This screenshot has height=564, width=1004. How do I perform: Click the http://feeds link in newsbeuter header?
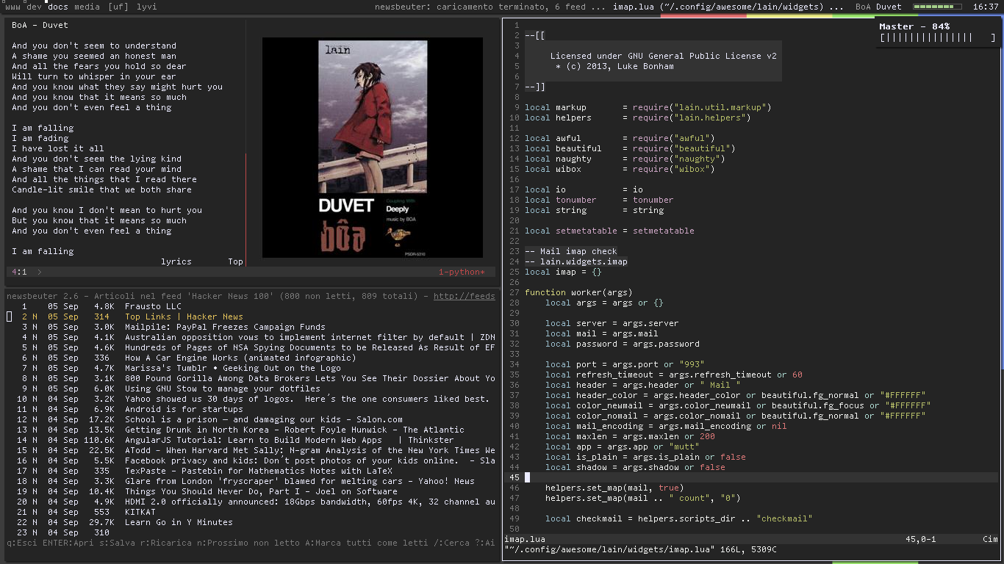point(464,296)
